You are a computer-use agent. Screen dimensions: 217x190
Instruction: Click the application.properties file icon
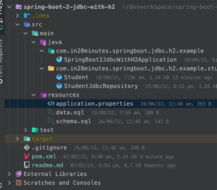51,103
